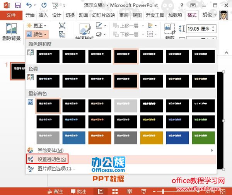Apply the blue light recolor swatch
Viewport: 232px width, 195px height.
tap(74, 138)
